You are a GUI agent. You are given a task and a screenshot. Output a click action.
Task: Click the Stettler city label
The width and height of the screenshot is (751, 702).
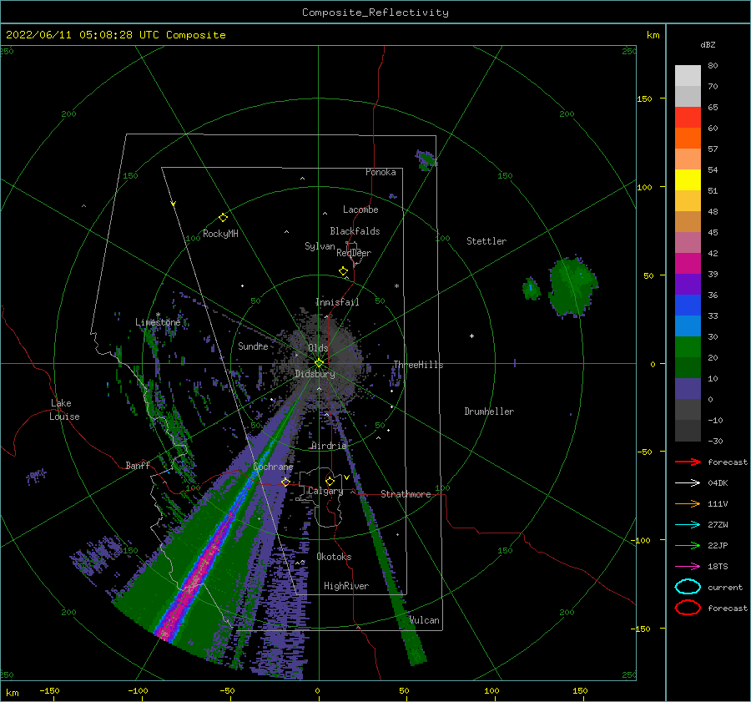coord(486,241)
